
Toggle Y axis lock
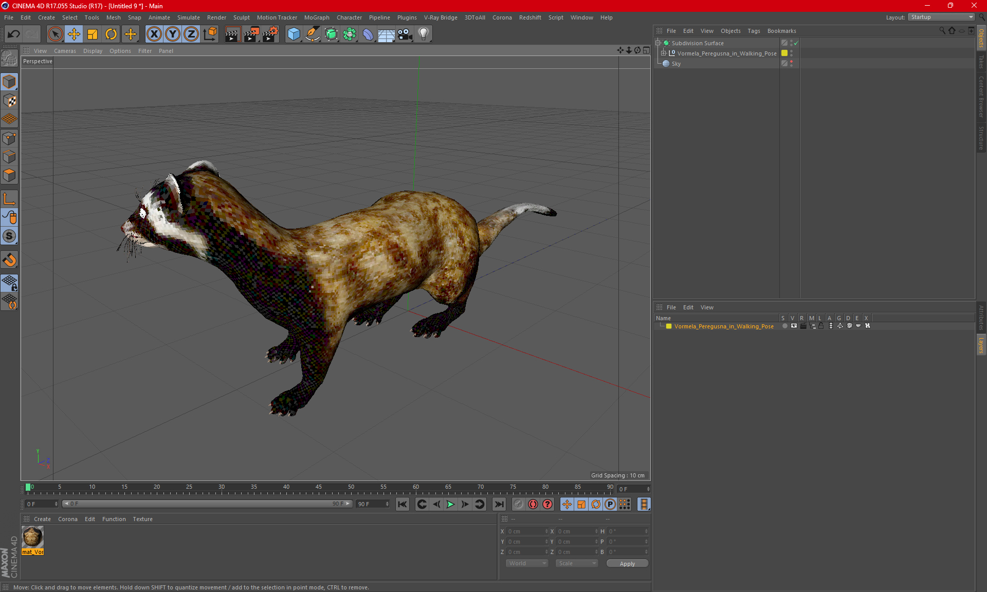pos(173,34)
